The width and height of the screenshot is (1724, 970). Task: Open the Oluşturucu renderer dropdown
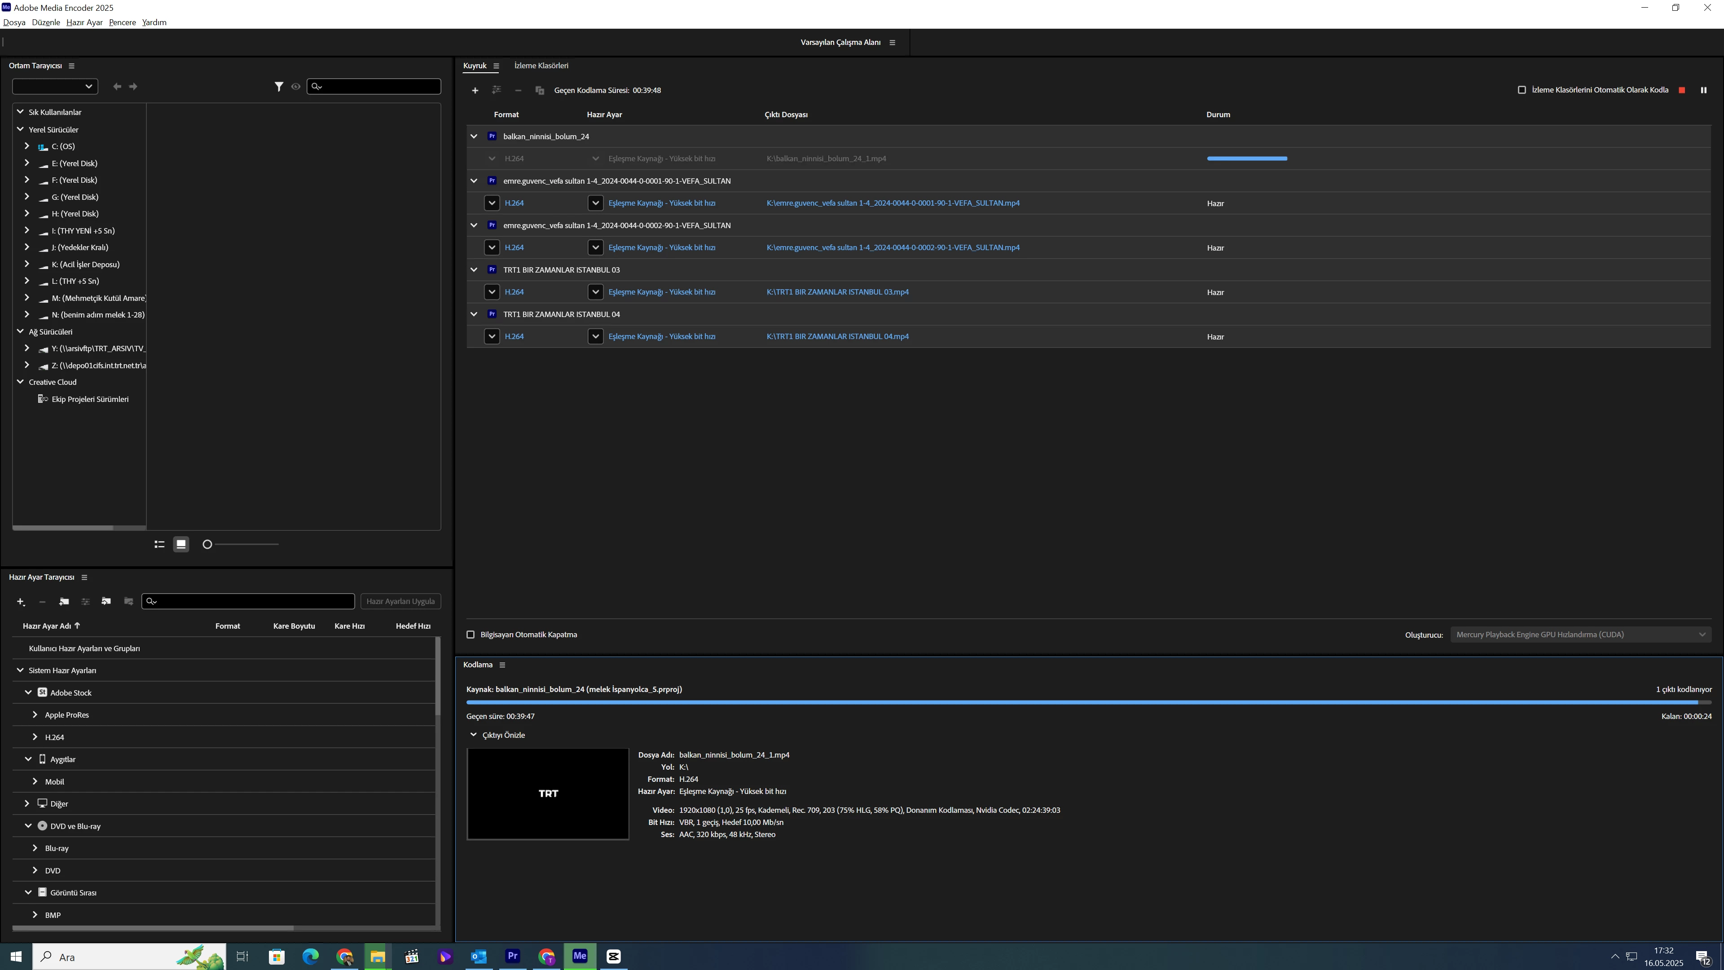1580,635
